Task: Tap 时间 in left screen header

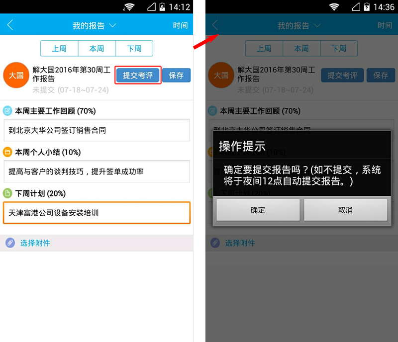Action: coord(180,25)
